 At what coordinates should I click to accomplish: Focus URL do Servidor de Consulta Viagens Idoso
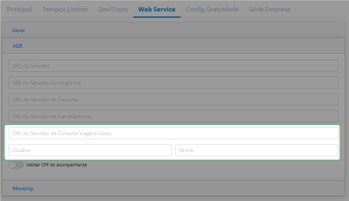click(173, 133)
